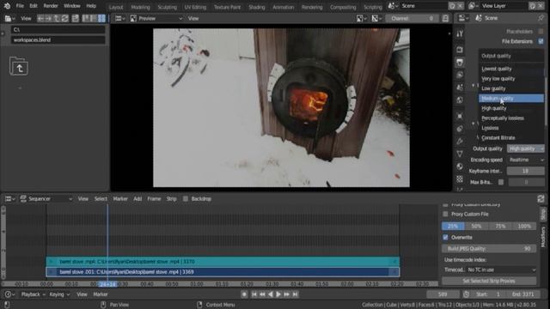550x309 pixels.
Task: Toggle the File Extensions checkbox
Action: tap(541, 41)
